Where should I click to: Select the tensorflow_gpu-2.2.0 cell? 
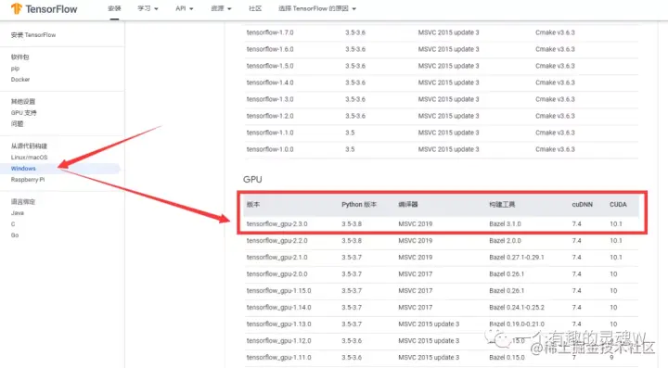click(x=276, y=241)
